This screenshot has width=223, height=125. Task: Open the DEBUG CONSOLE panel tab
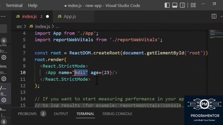117,114
